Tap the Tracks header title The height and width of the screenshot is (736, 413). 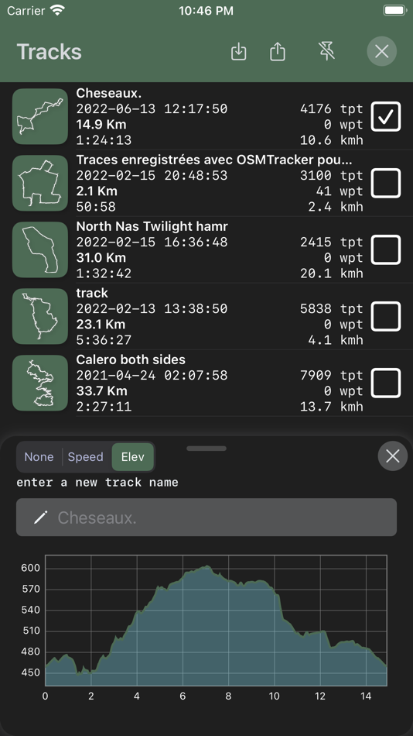(x=49, y=52)
